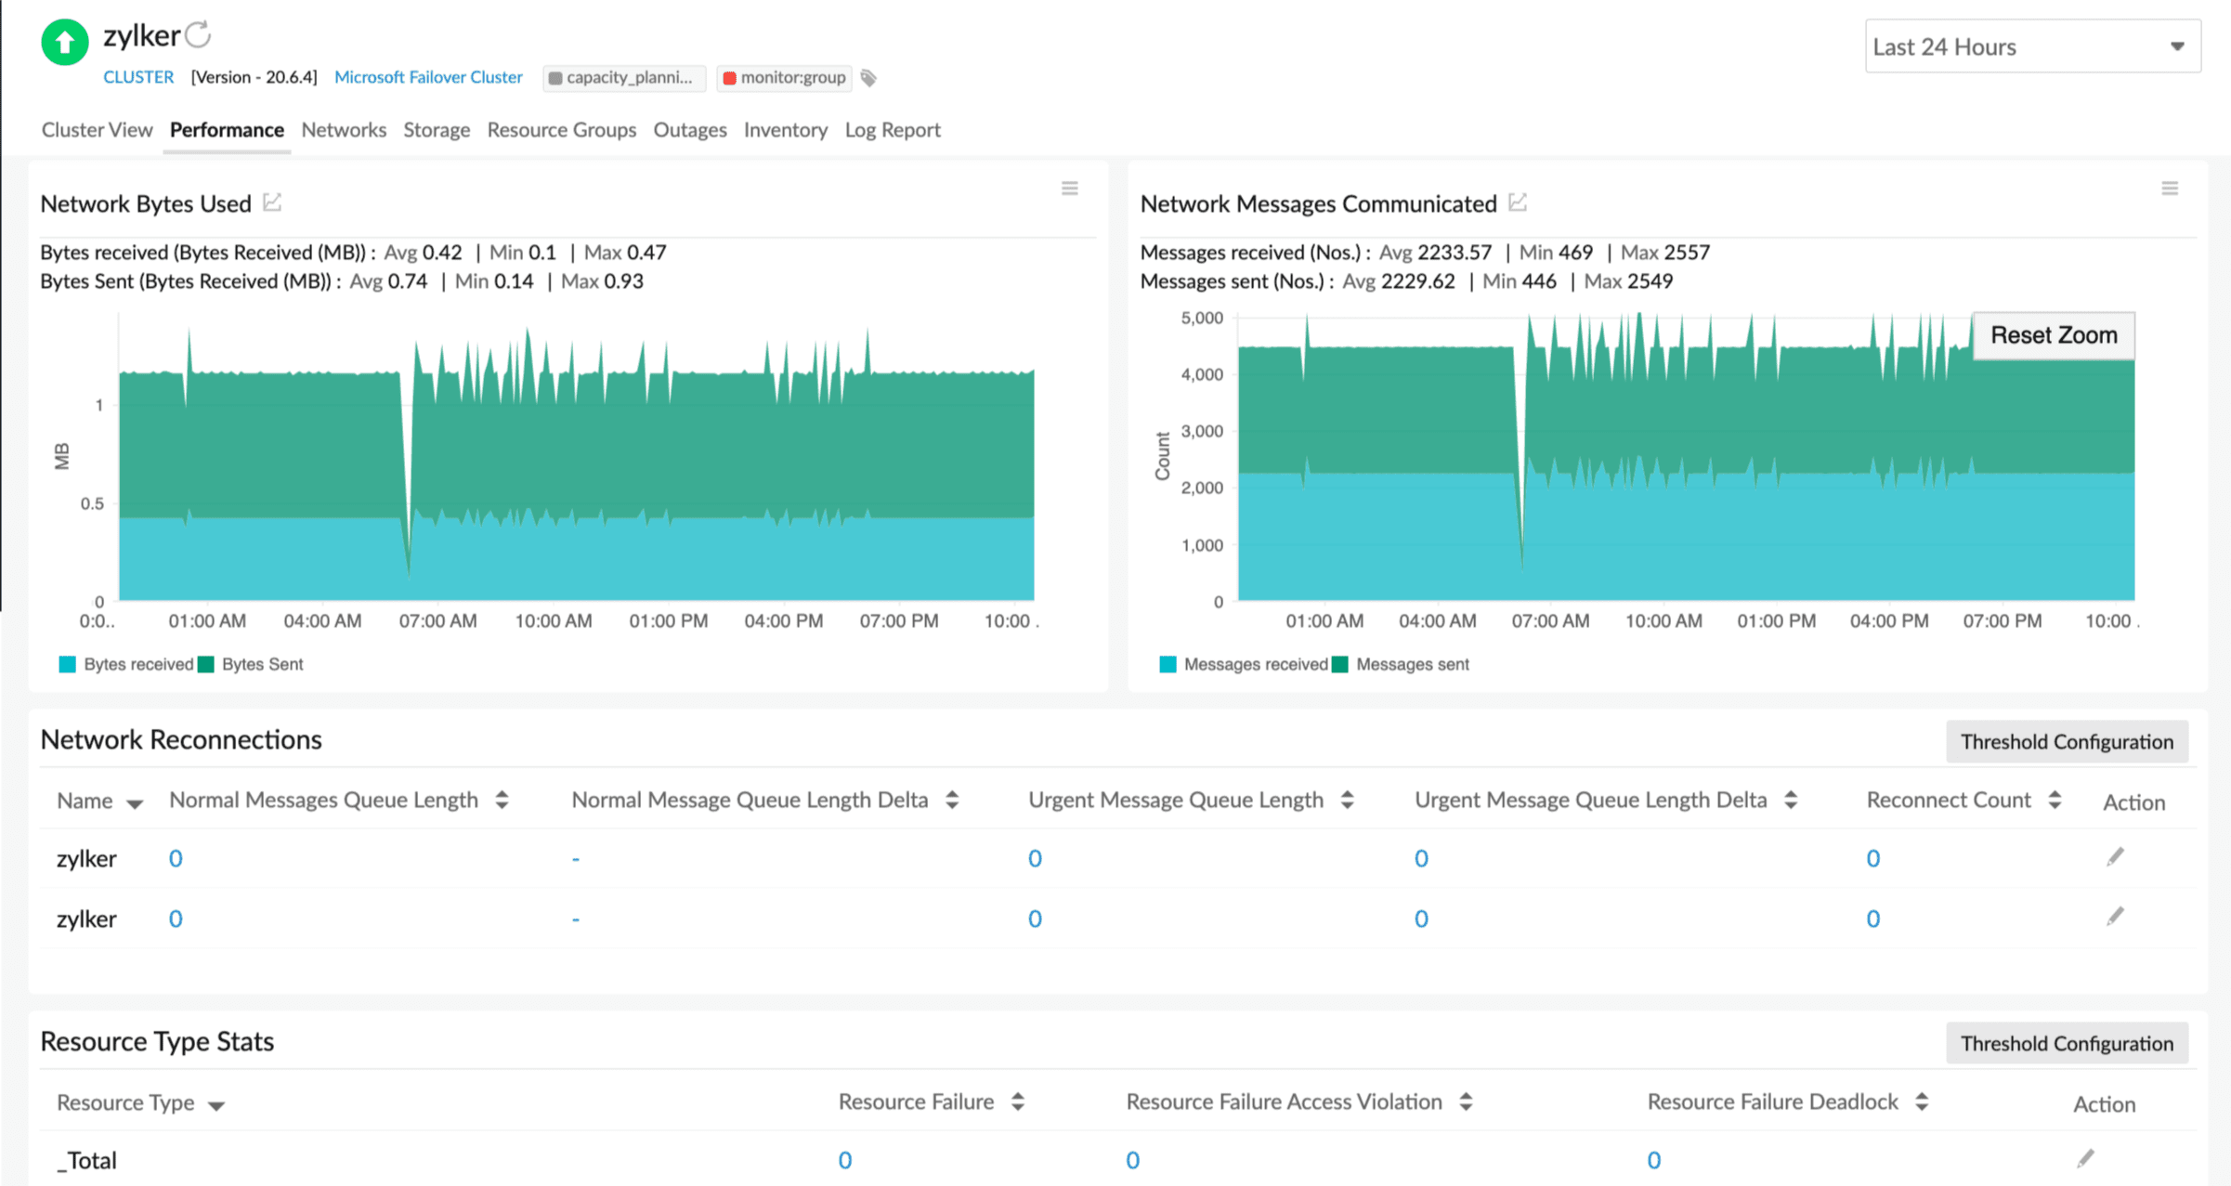Sort by Reconnect Count column arrows

coord(2055,800)
